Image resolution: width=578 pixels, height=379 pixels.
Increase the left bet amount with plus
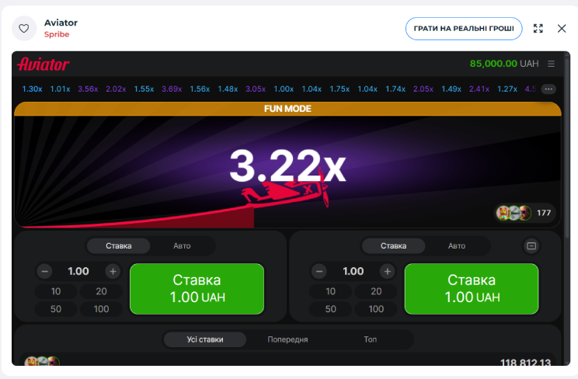point(113,271)
